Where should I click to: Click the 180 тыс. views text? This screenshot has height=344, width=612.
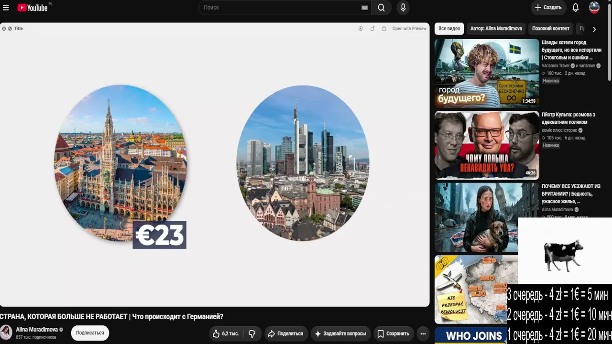pos(555,73)
